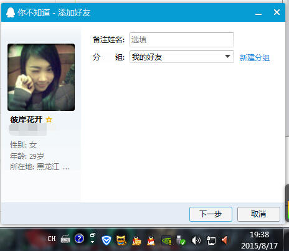Click the 下一步 button
Image resolution: width=289 pixels, height=251 pixels.
[x=211, y=214]
